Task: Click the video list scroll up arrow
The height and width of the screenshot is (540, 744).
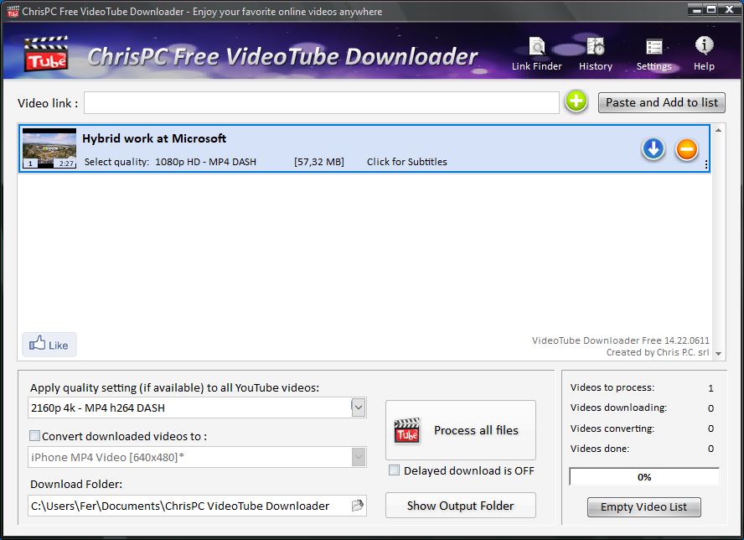Action: coord(718,130)
